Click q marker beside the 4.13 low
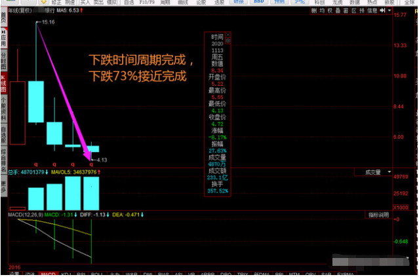 (91, 164)
